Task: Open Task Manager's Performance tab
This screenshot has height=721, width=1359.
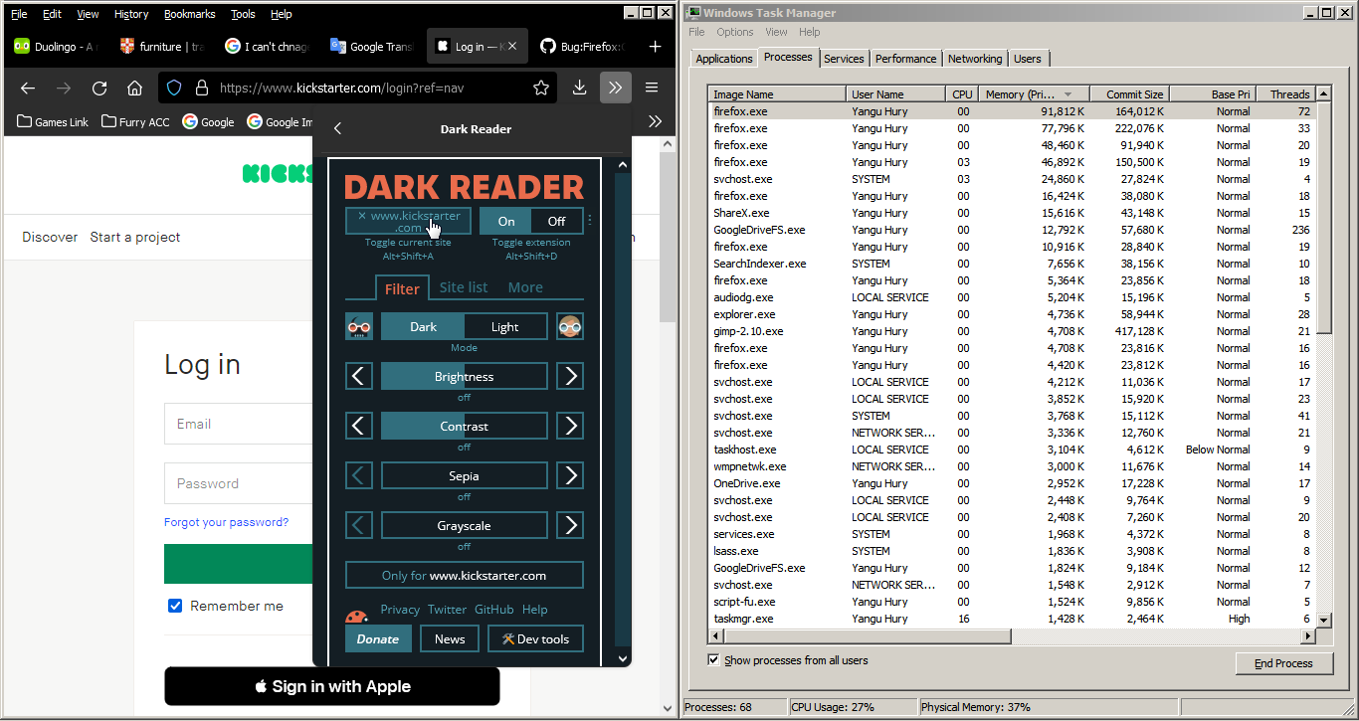Action: [x=905, y=58]
